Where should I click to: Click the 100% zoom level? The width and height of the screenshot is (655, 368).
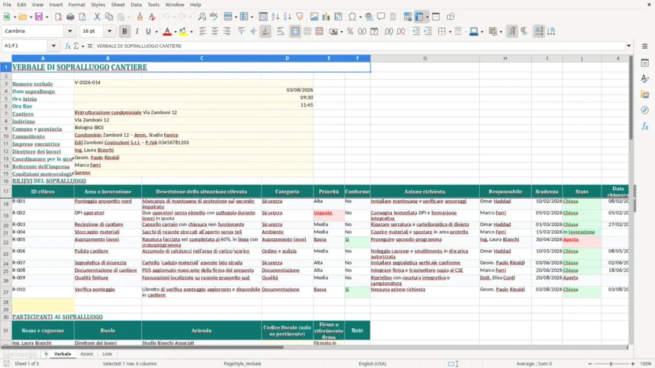coord(646,364)
